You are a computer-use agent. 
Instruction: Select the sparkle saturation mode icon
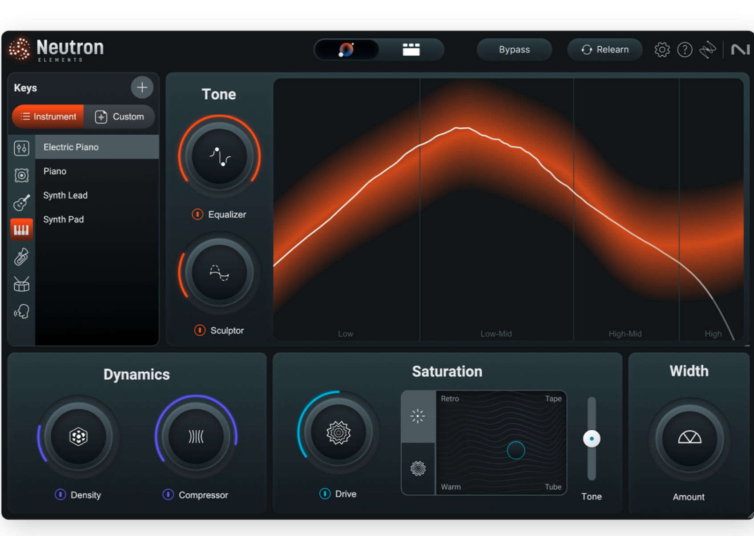(418, 416)
